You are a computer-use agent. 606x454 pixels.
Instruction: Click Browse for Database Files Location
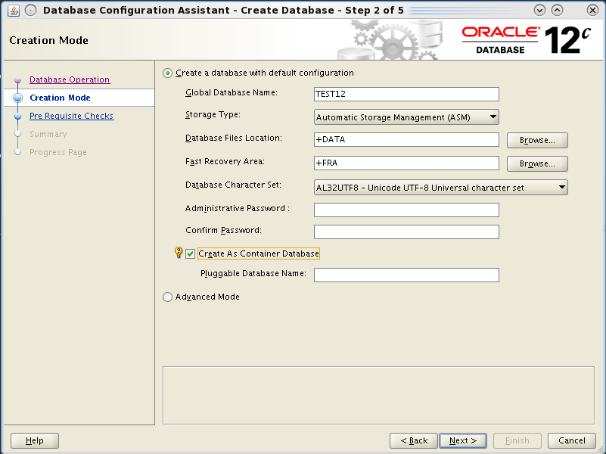coord(537,140)
